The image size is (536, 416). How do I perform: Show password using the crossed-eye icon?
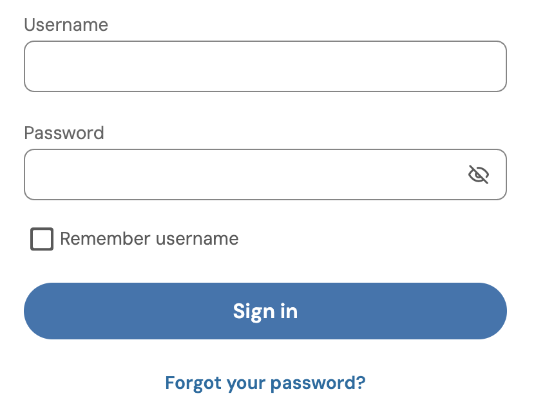(478, 175)
